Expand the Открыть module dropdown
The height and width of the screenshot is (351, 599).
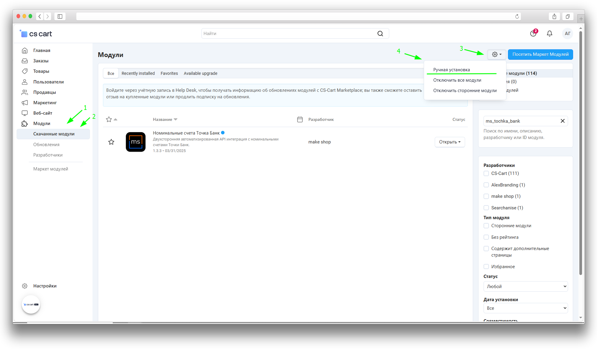[x=450, y=142]
